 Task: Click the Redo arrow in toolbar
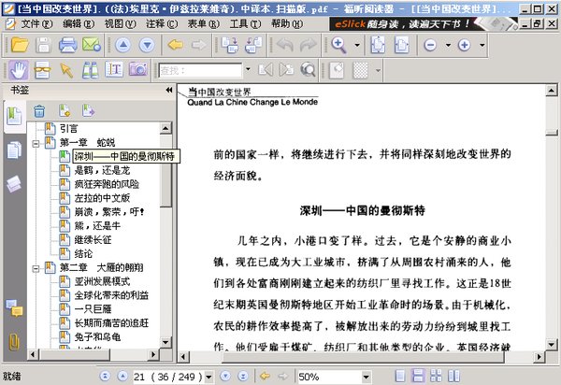[x=308, y=45]
